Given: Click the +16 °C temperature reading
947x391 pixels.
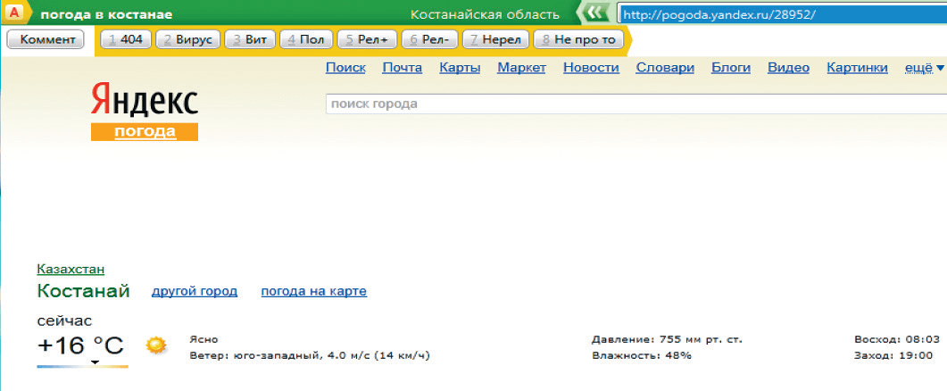Looking at the screenshot, I should click(80, 346).
